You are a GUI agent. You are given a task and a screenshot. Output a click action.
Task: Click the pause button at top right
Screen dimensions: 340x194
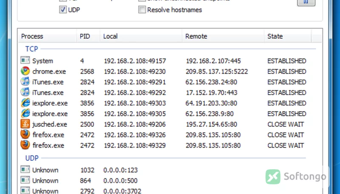[306, 2]
